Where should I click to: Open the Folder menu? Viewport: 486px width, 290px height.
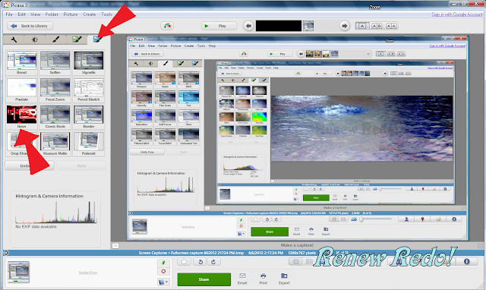coord(52,14)
